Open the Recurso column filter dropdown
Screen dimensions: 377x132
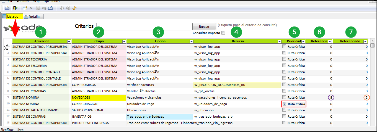click(x=279, y=41)
